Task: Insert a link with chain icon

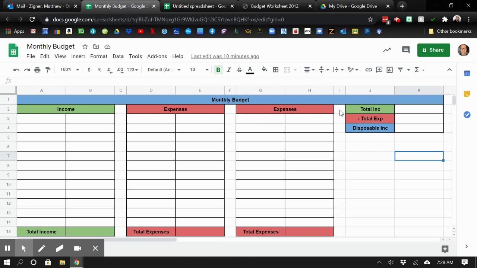Action: point(369,70)
